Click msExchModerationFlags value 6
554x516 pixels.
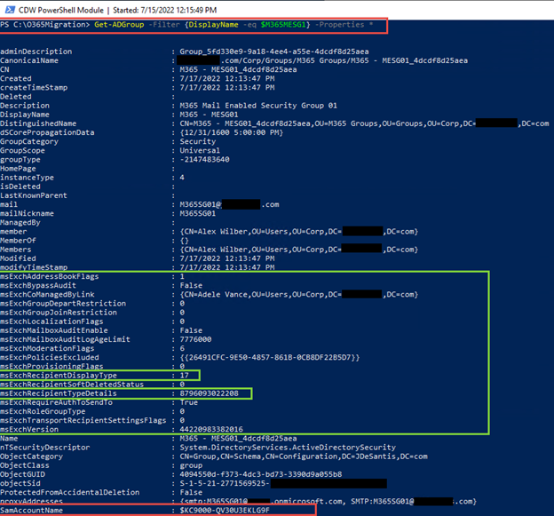click(182, 348)
